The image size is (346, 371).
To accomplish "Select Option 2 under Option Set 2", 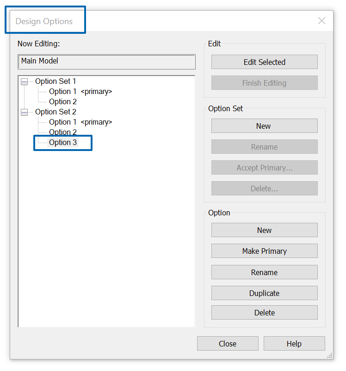I will pyautogui.click(x=63, y=132).
